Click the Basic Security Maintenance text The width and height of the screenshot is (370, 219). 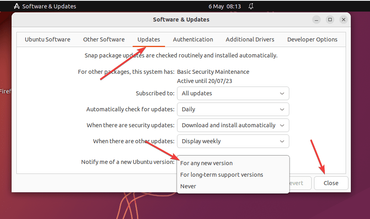tap(213, 72)
